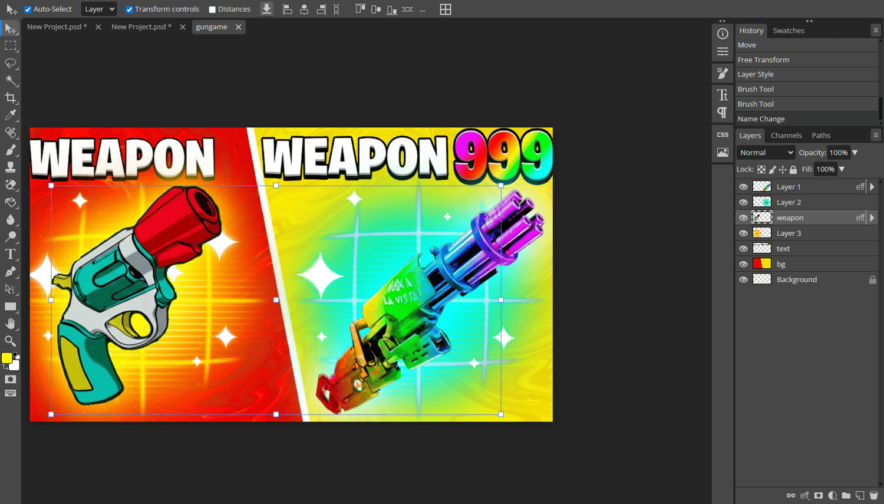The height and width of the screenshot is (504, 884).
Task: Select the Crop tool
Action: (x=11, y=98)
